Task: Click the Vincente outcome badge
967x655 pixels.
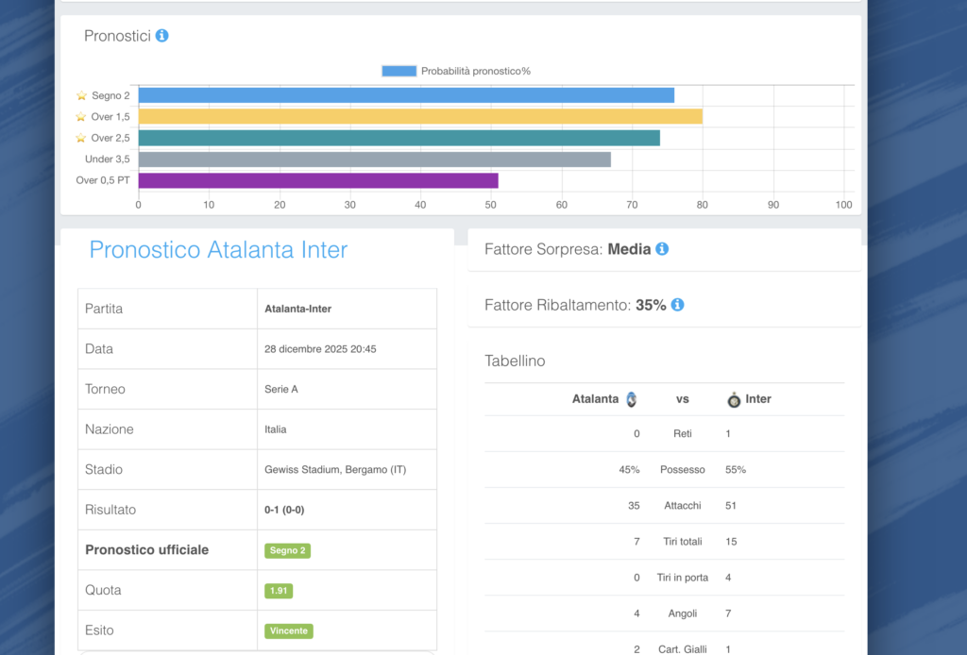Action: 288,630
